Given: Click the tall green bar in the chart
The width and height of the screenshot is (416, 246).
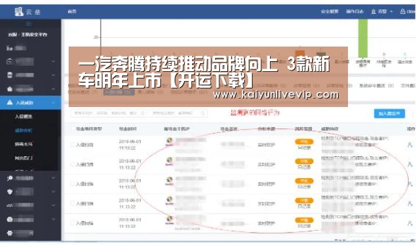Looking at the screenshot, I should pyautogui.click(x=363, y=38).
